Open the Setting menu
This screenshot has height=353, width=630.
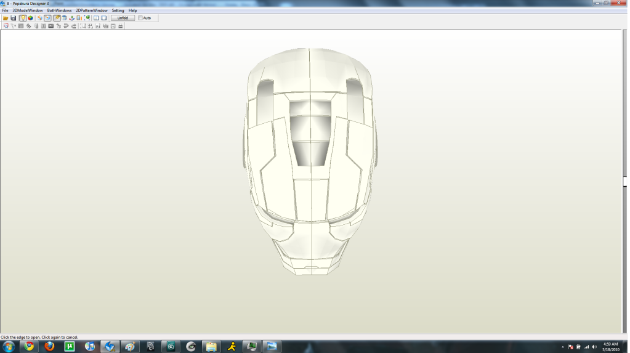[118, 10]
